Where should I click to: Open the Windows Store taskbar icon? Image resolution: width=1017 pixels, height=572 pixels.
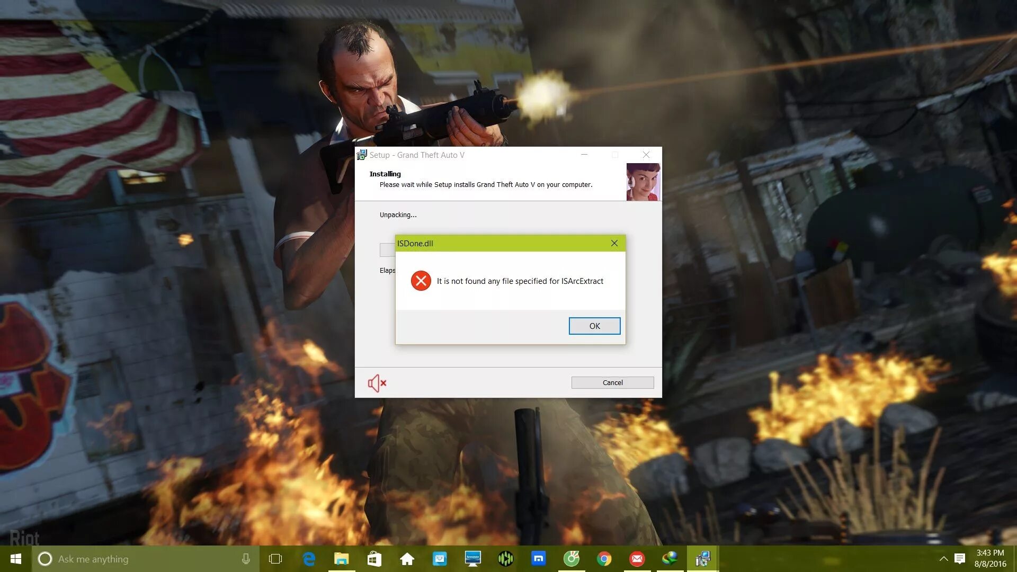point(374,559)
